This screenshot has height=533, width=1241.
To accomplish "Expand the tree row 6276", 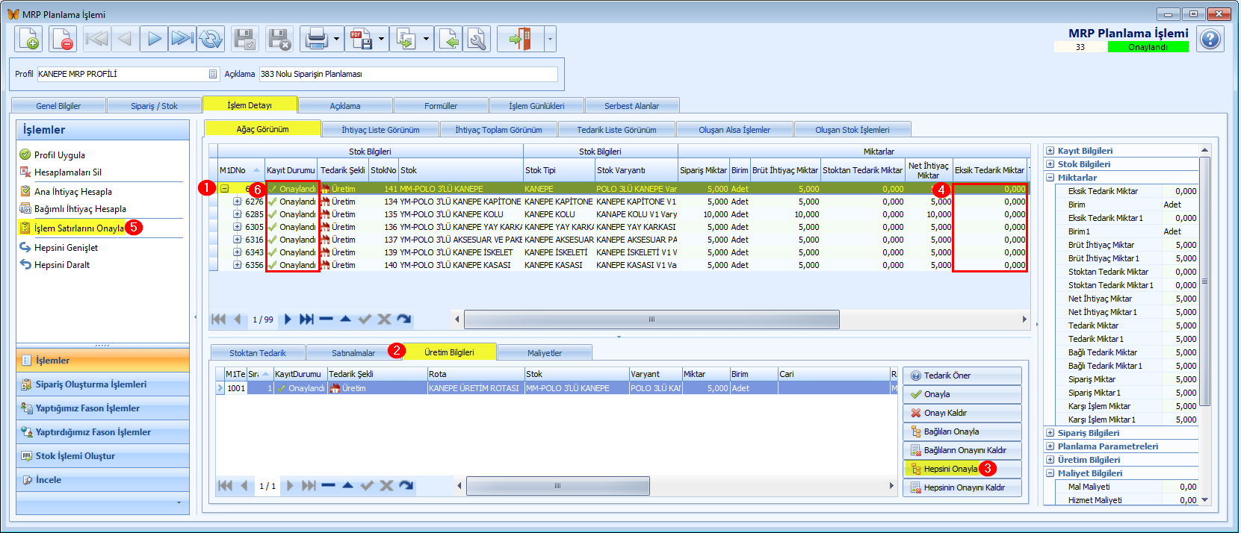I will pyautogui.click(x=237, y=202).
